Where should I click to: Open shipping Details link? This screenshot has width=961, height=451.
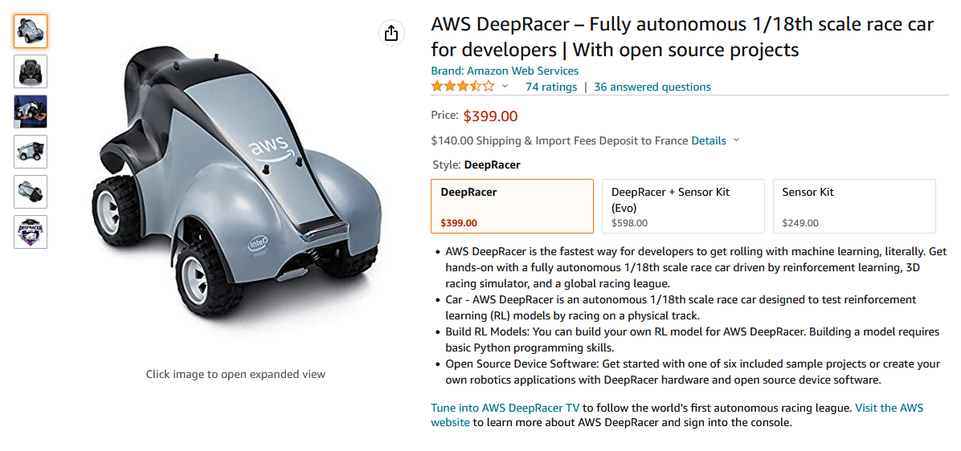708,140
